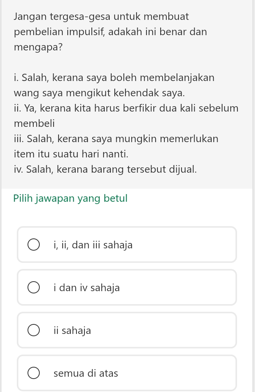Click statement iv "barang tersebut dijual"
This screenshot has height=392, width=255.
click(106, 169)
